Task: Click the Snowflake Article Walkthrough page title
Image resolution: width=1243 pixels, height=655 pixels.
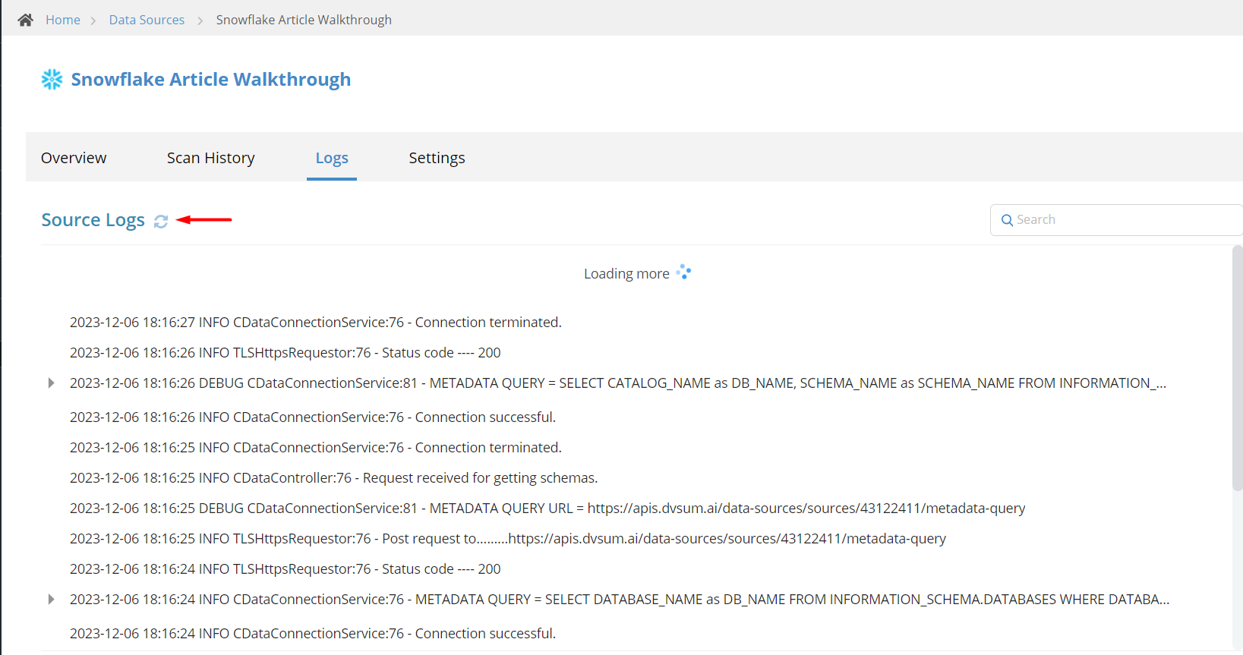Action: click(211, 80)
